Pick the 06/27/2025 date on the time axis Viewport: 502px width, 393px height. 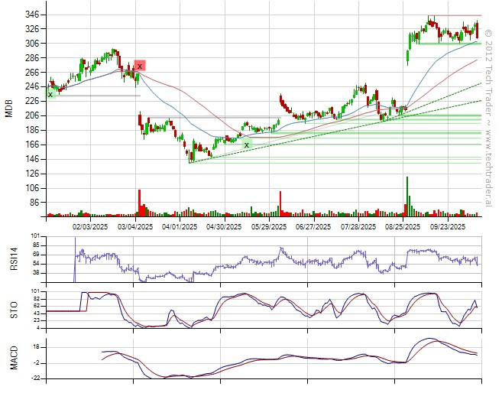[313, 226]
